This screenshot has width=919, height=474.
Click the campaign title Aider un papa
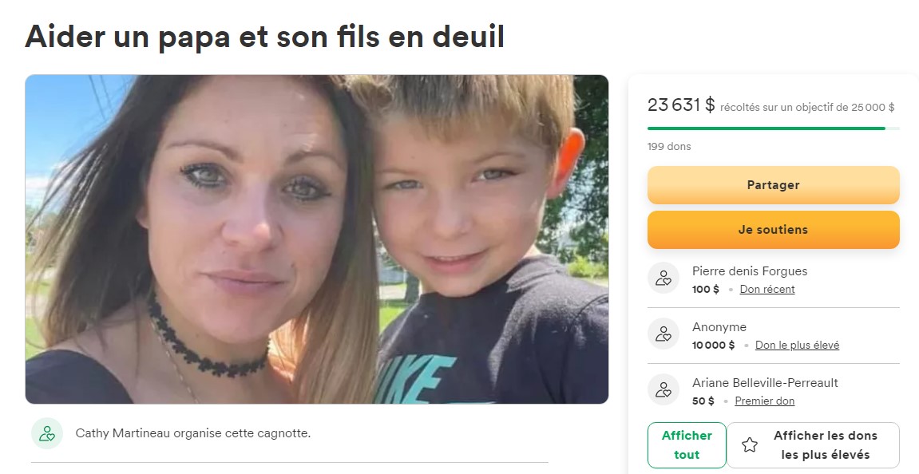pos(264,37)
